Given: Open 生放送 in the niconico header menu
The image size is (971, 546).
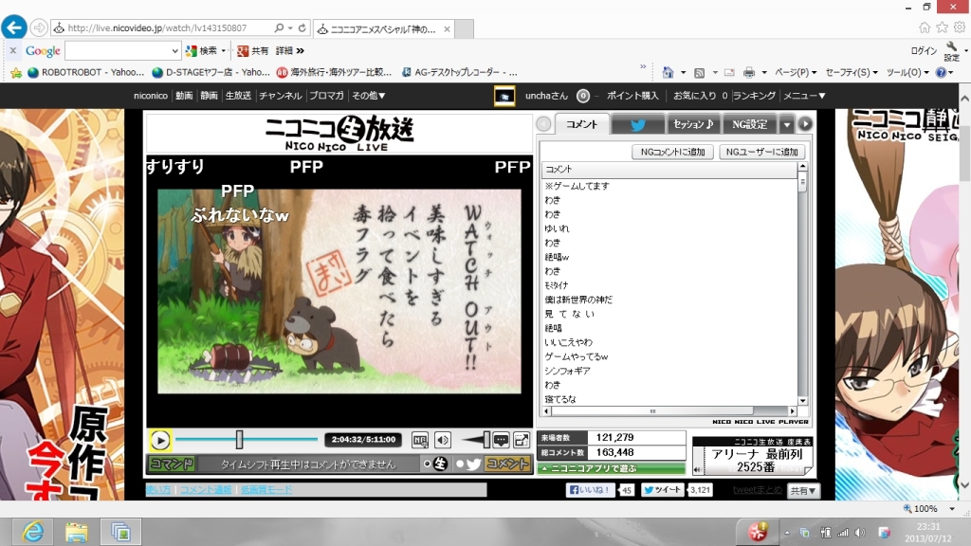Looking at the screenshot, I should coord(238,96).
